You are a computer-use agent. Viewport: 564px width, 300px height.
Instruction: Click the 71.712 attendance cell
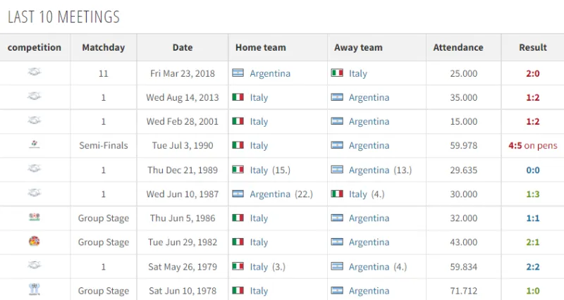pos(463,290)
